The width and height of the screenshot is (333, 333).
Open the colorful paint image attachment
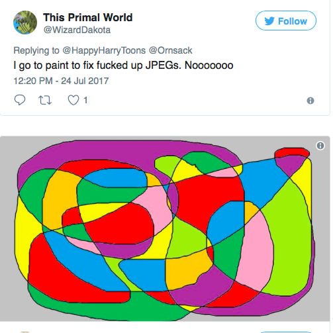click(165, 228)
